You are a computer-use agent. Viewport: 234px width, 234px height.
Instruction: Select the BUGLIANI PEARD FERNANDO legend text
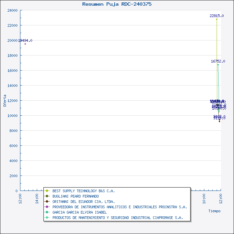pos(76,196)
